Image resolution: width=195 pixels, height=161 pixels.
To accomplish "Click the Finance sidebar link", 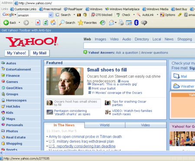I will click(x=13, y=75).
